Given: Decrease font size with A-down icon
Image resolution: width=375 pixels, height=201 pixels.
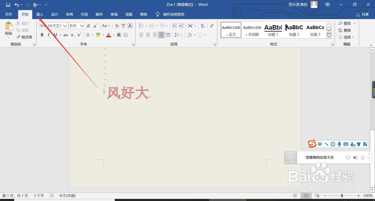Looking at the screenshot, I should 95,26.
